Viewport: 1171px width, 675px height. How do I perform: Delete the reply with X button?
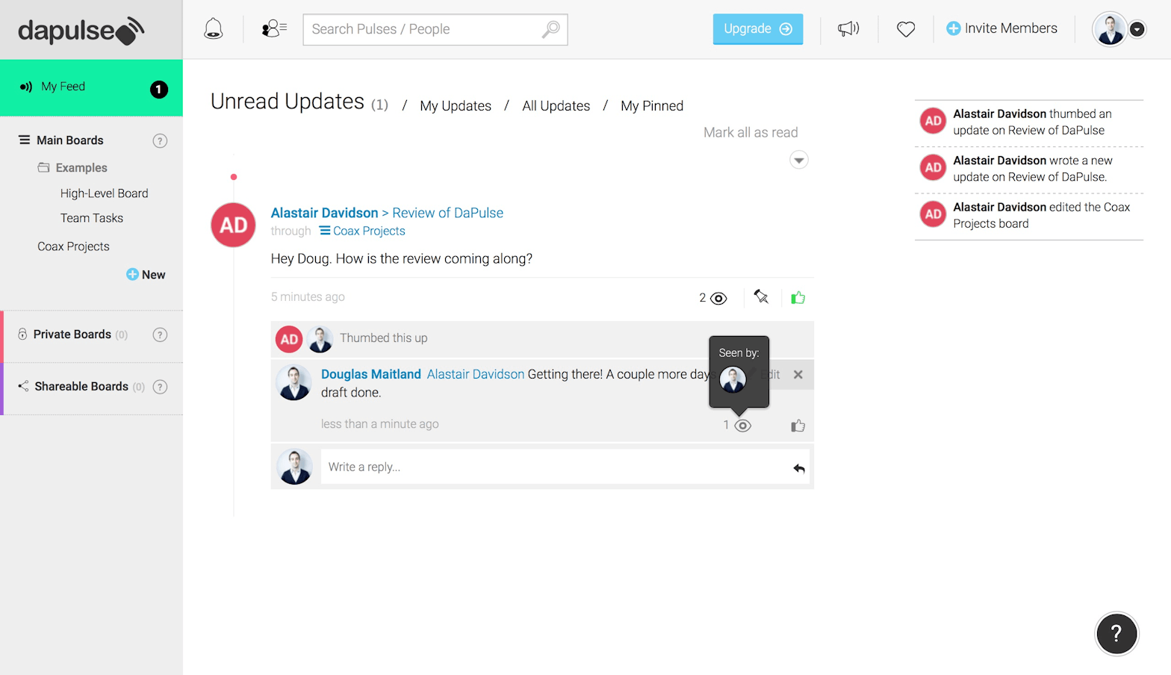click(x=798, y=375)
